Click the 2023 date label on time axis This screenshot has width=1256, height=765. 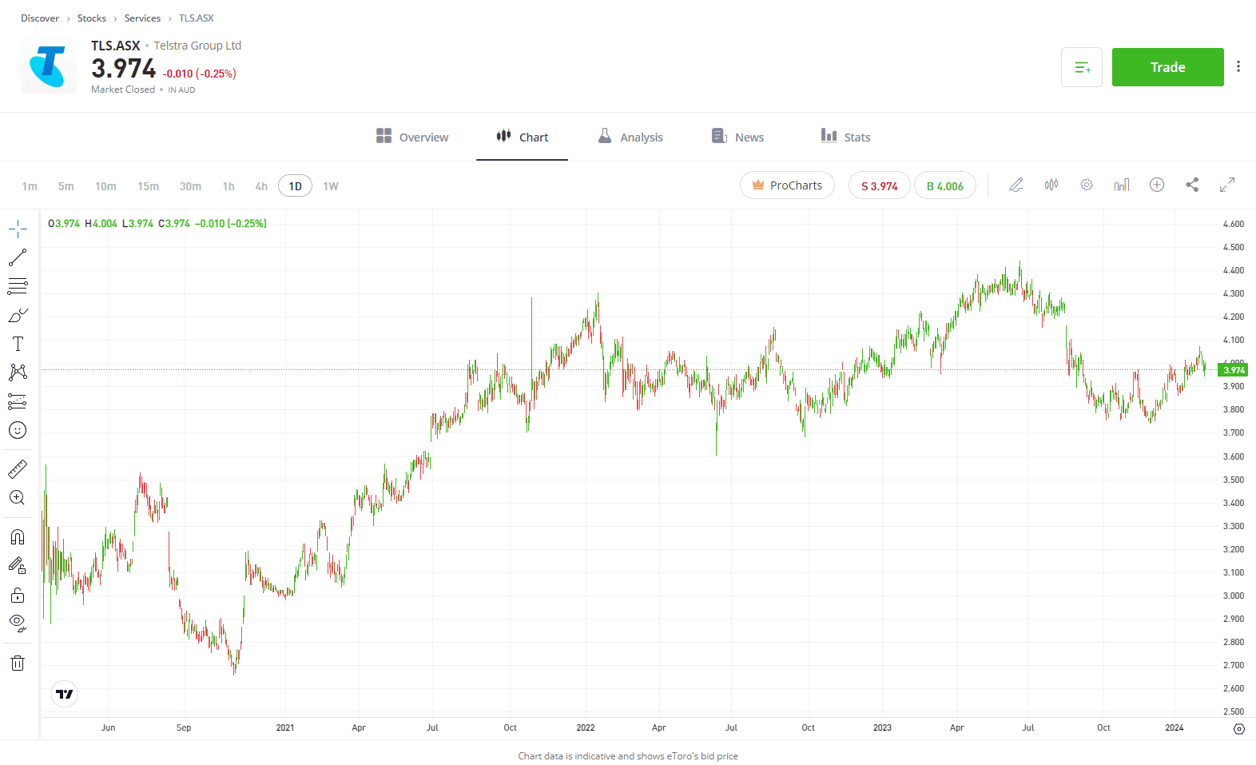pyautogui.click(x=882, y=727)
